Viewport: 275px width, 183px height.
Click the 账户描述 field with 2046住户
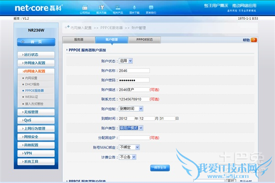[134, 90]
